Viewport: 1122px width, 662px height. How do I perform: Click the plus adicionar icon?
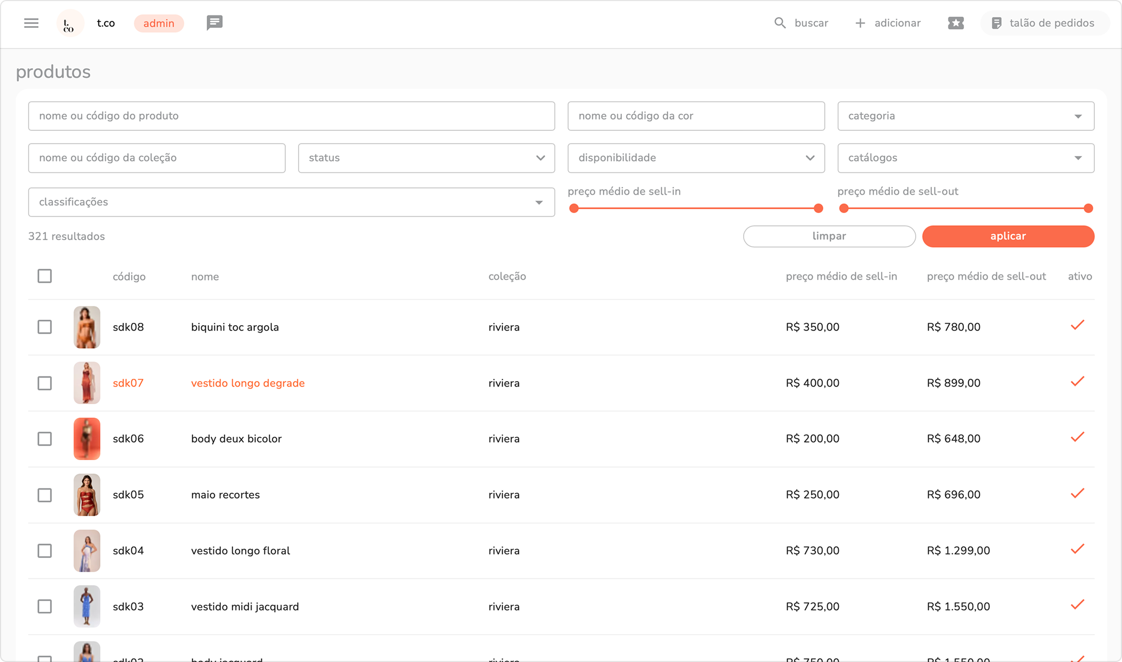pos(860,23)
